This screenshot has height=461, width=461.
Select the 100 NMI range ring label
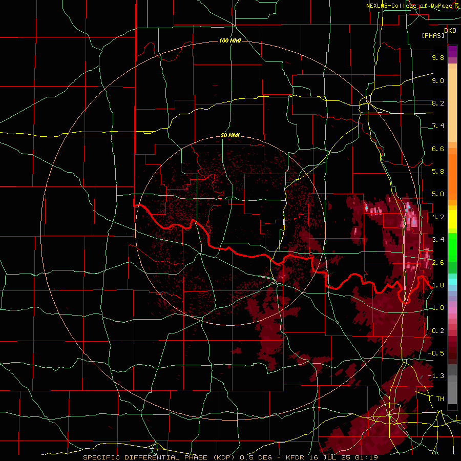point(230,40)
